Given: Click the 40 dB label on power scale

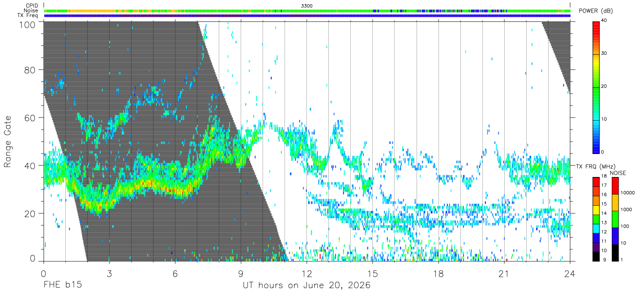Looking at the screenshot, I should 604,21.
